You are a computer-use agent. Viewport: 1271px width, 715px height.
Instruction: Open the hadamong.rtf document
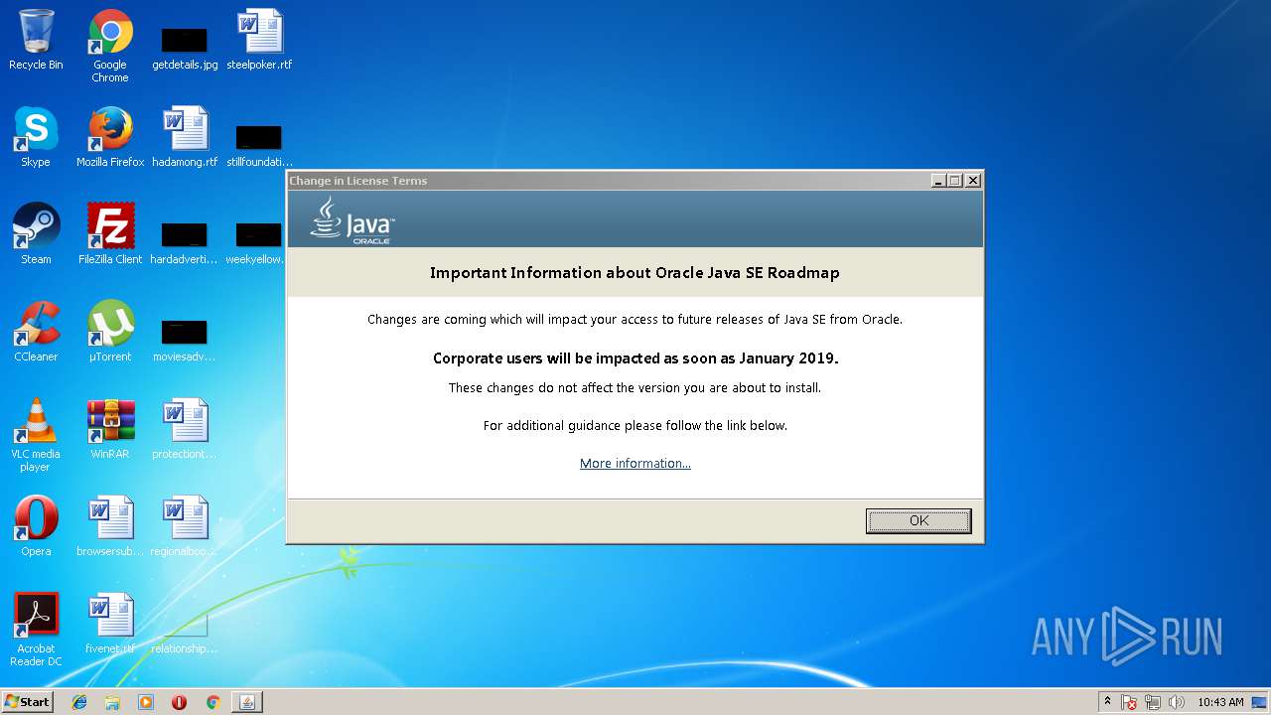pos(185,137)
